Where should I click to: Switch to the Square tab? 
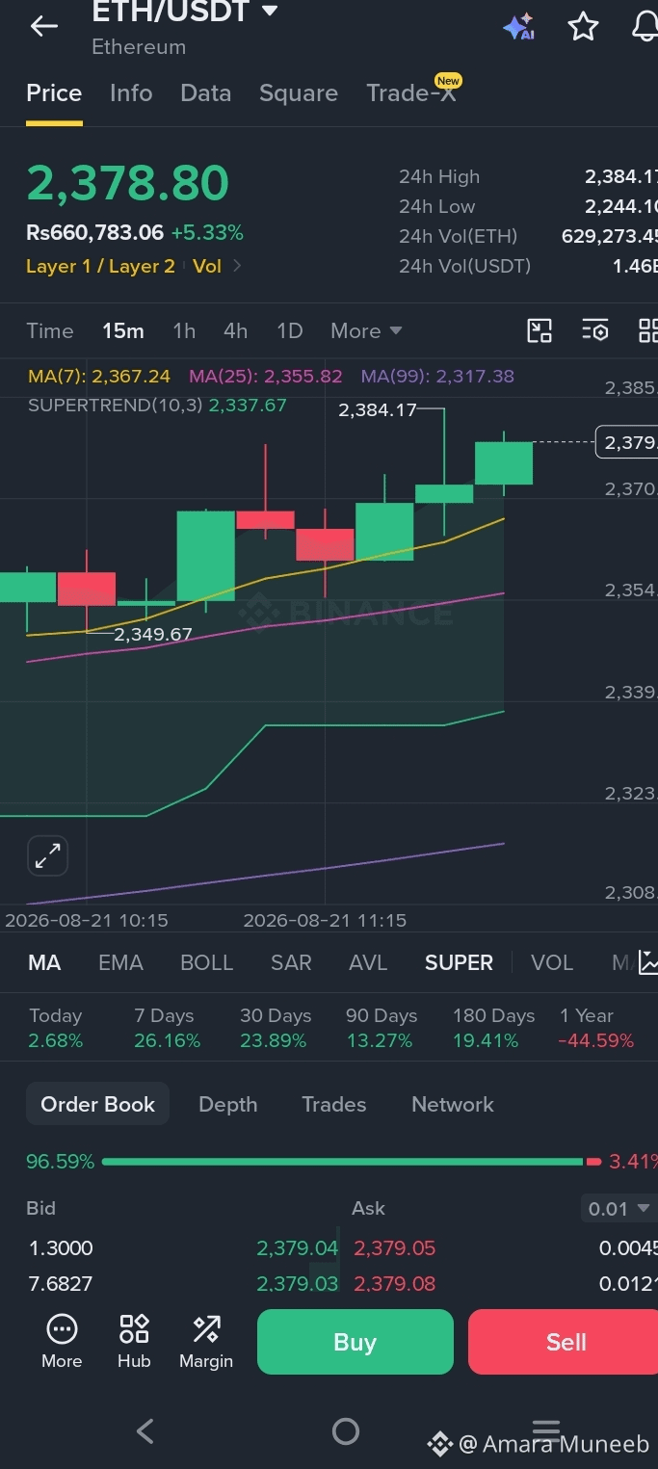(x=299, y=93)
